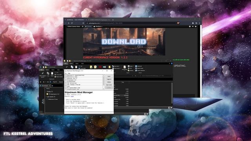
Task: Click the browser reload icon
Action: pyautogui.click(x=72, y=23)
